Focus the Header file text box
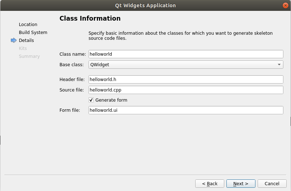 pos(185,79)
